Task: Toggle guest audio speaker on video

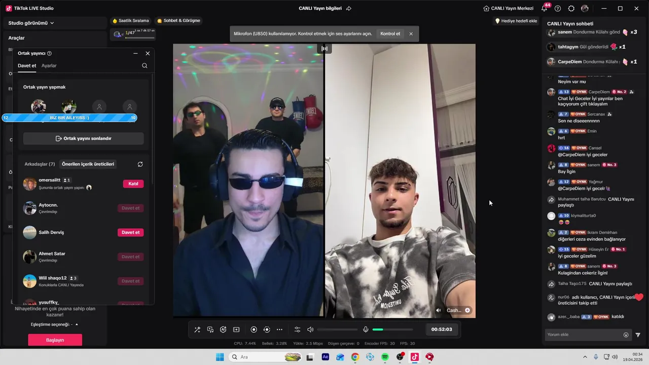Action: coord(439,310)
